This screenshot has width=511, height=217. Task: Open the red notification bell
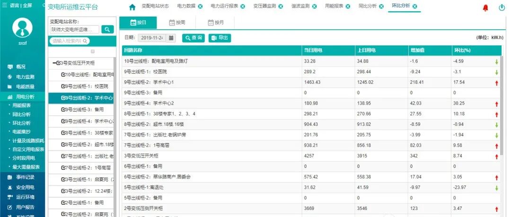coord(485,8)
